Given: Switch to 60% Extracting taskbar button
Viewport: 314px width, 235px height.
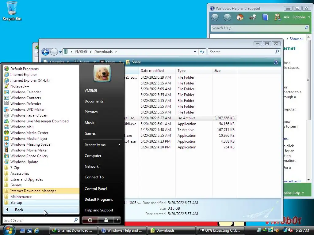Looking at the screenshot, I should click(x=220, y=230).
